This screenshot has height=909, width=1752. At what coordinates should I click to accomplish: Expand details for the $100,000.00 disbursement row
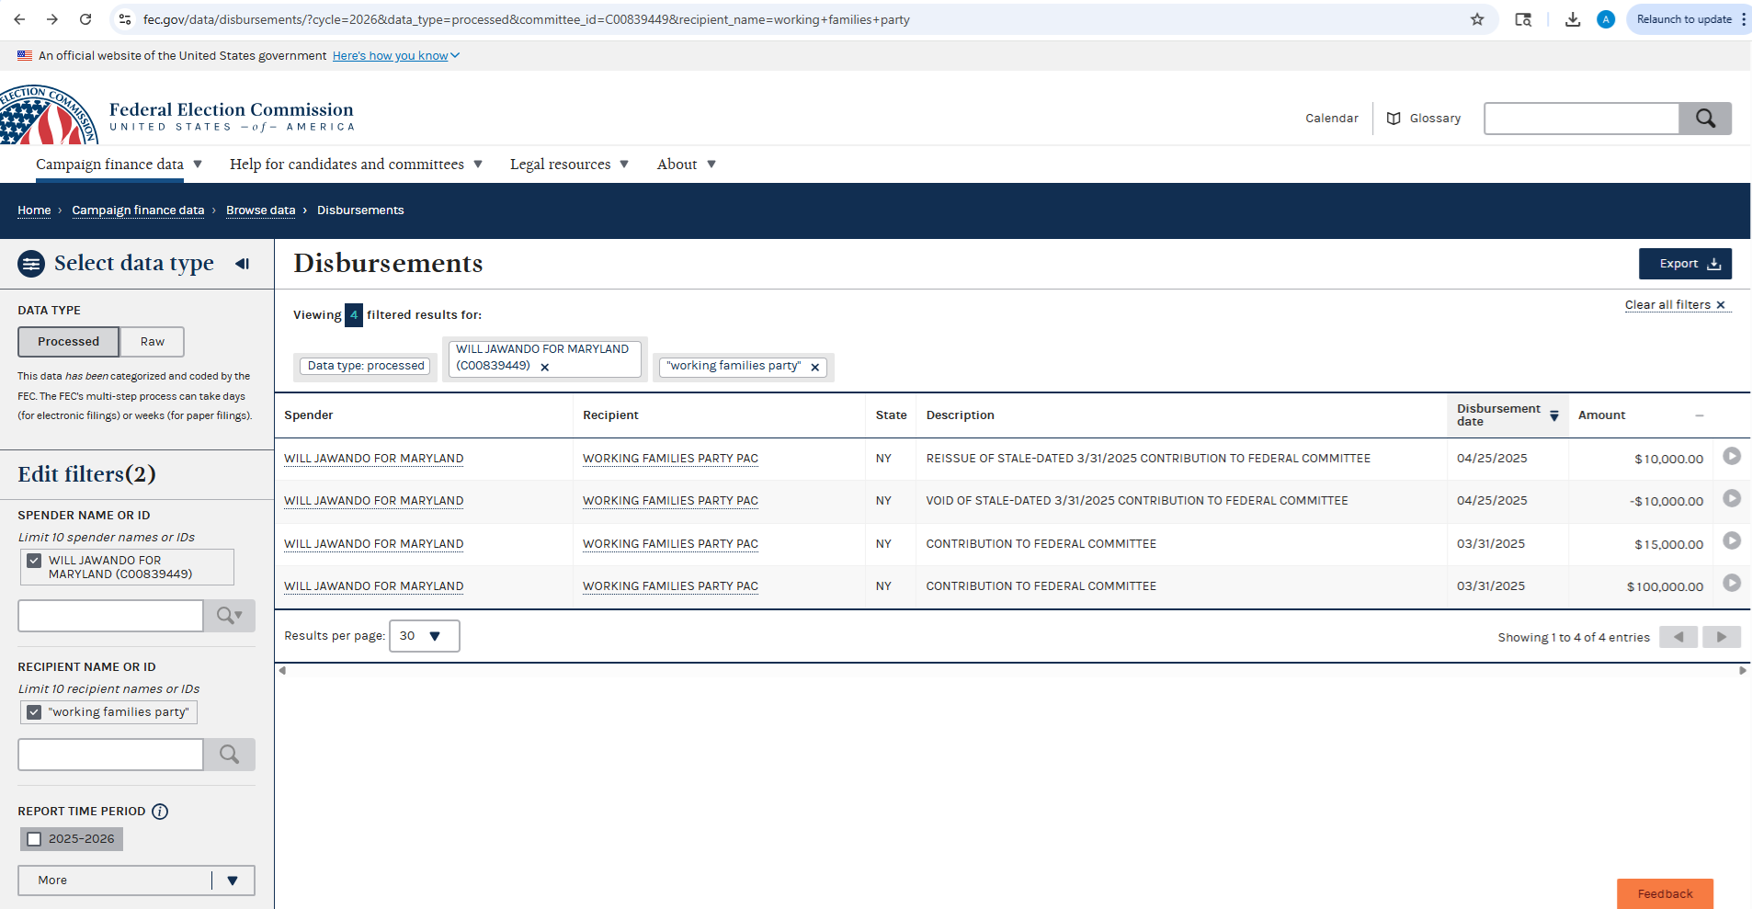1731,584
